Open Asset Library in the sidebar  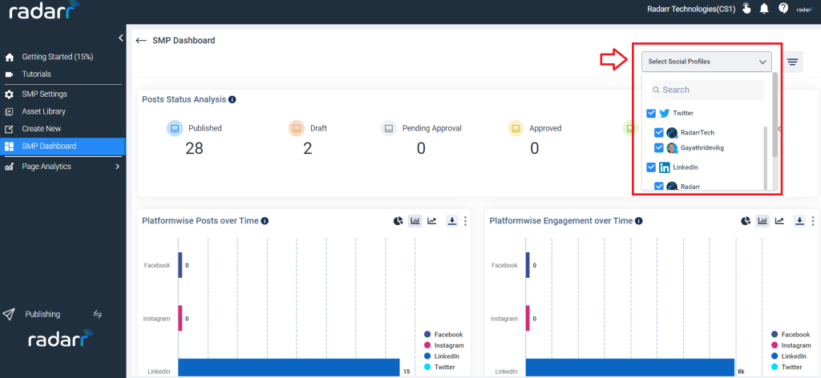point(43,111)
